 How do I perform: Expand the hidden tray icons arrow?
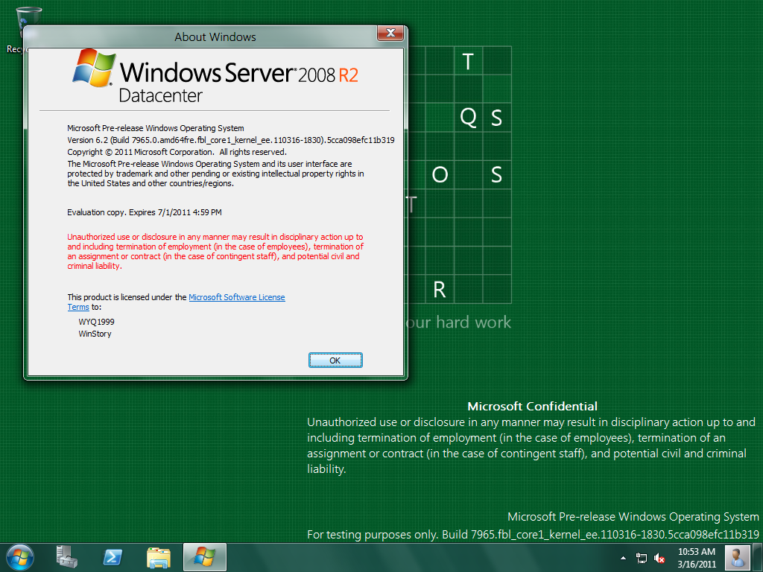(x=623, y=557)
